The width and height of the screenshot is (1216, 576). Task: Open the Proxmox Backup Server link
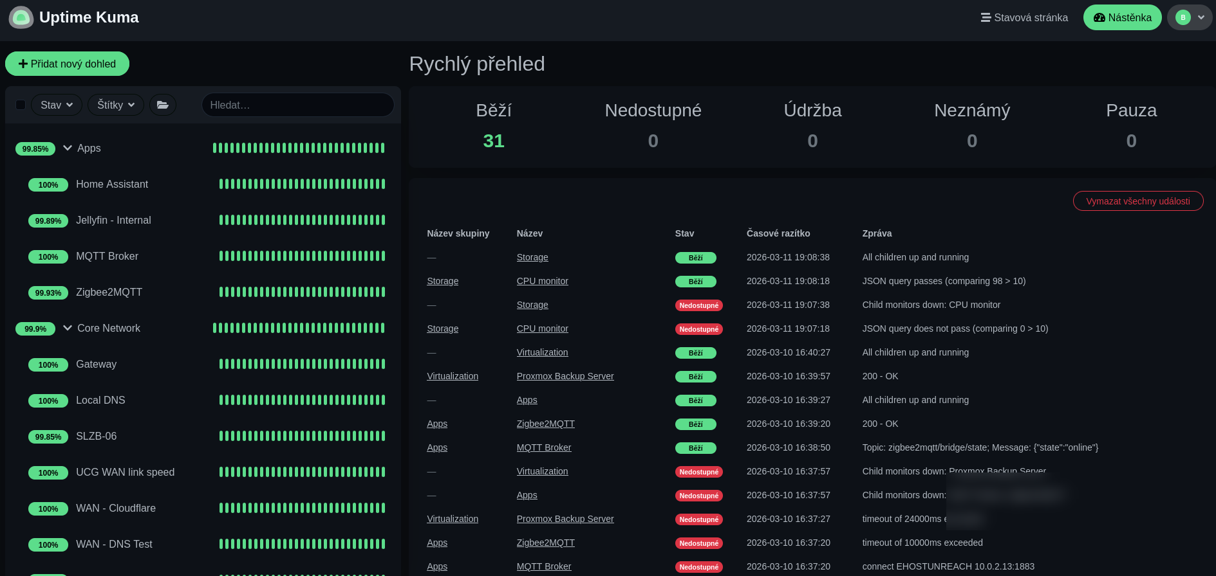click(x=565, y=376)
